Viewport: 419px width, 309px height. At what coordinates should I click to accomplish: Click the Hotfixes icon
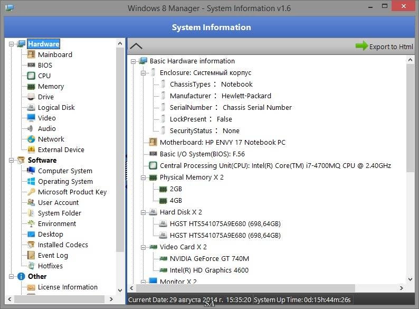pyautogui.click(x=31, y=266)
